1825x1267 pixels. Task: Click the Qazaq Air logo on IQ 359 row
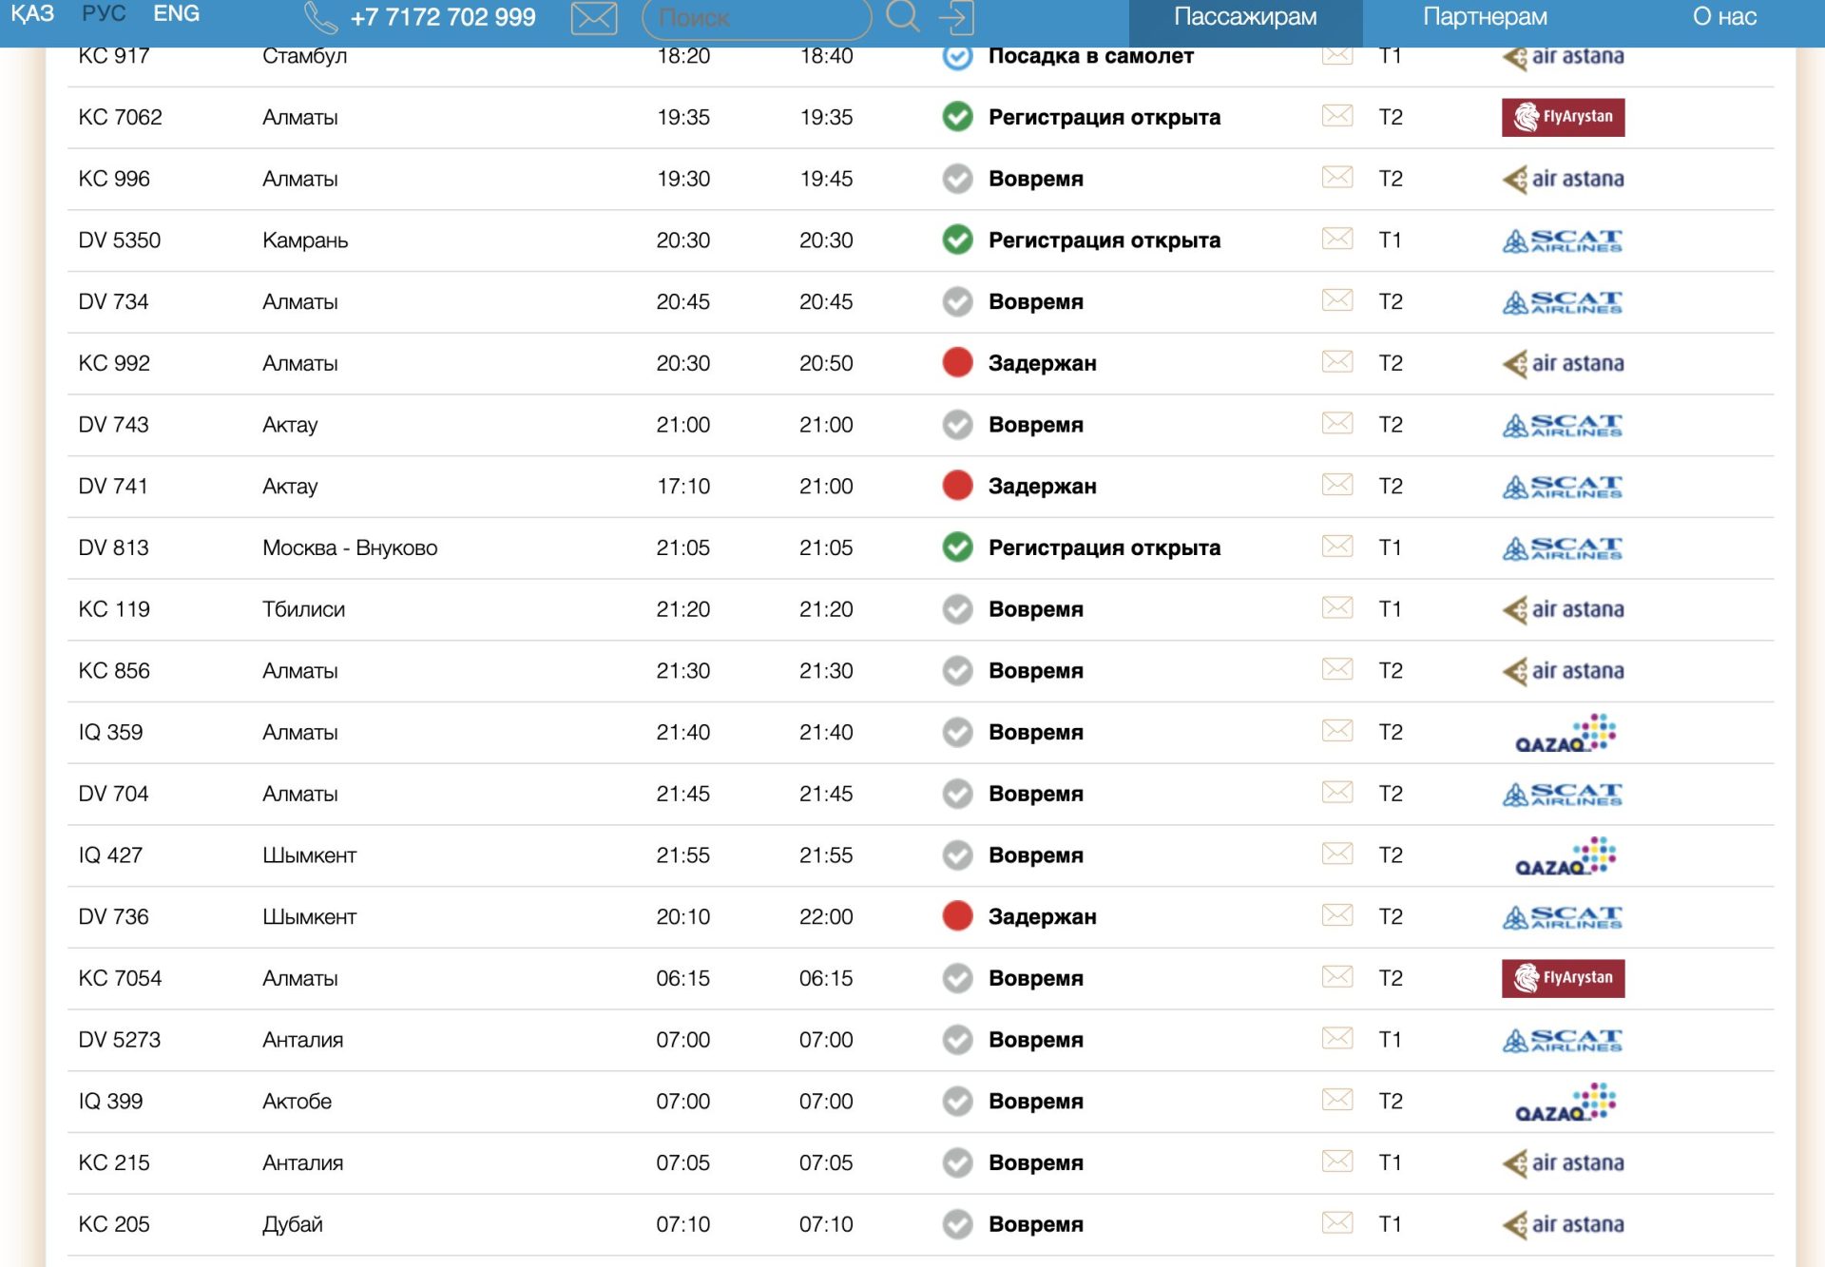point(1565,733)
